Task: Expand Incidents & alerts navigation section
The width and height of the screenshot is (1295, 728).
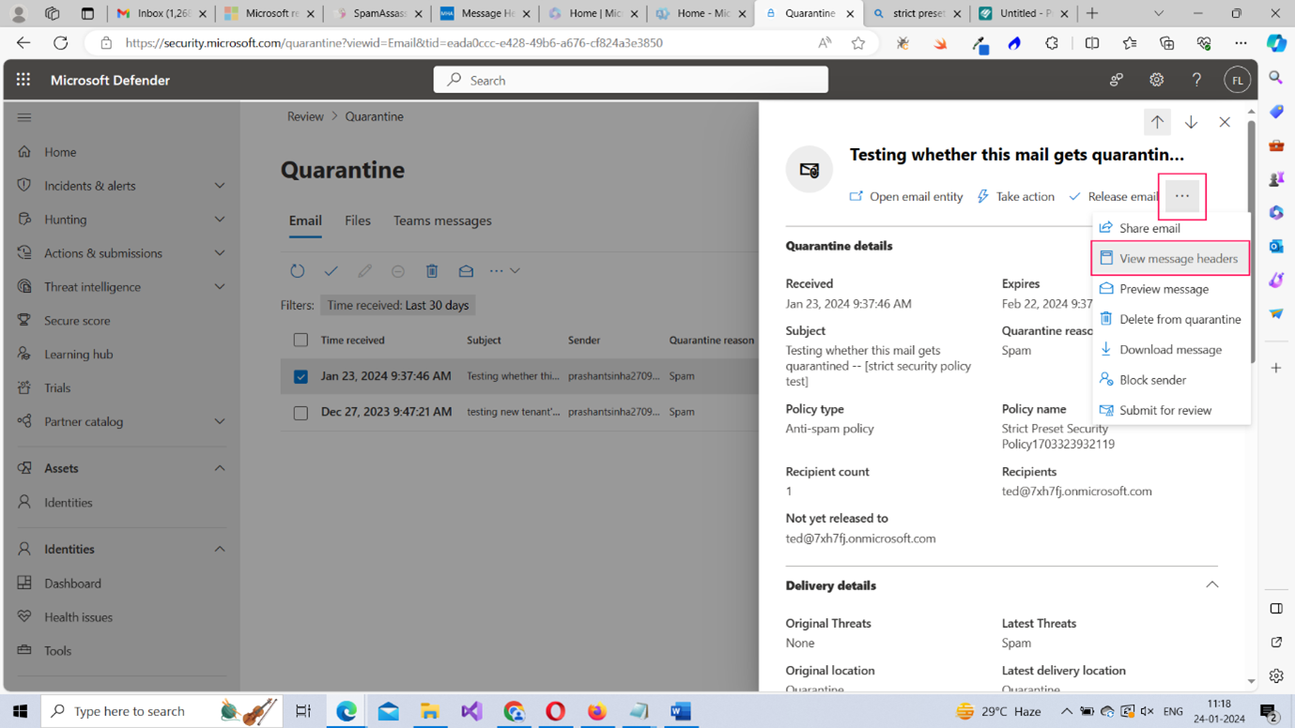Action: coord(220,186)
